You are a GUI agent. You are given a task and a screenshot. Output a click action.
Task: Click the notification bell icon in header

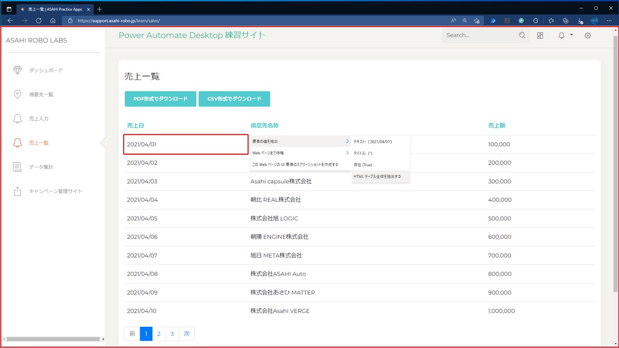[561, 35]
